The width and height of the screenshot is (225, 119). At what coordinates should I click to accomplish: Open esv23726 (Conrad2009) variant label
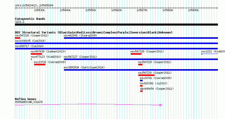[50, 62]
